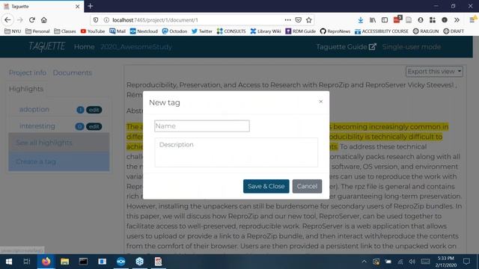Open the Nextcloud bookmark
This screenshot has height=269, width=479.
click(144, 31)
